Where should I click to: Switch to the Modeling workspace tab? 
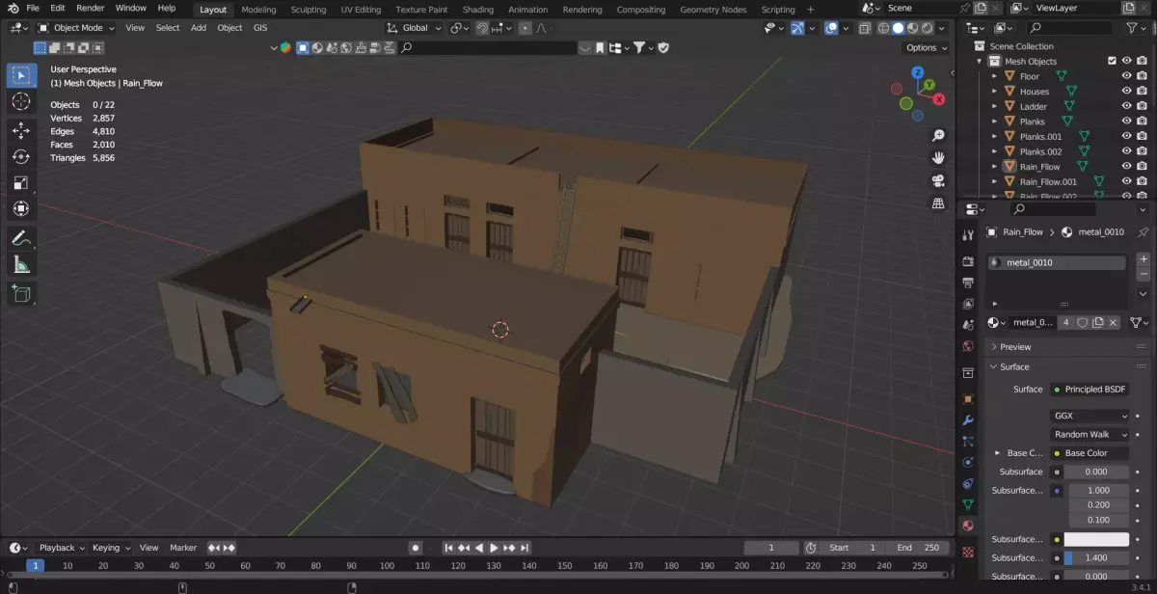258,10
